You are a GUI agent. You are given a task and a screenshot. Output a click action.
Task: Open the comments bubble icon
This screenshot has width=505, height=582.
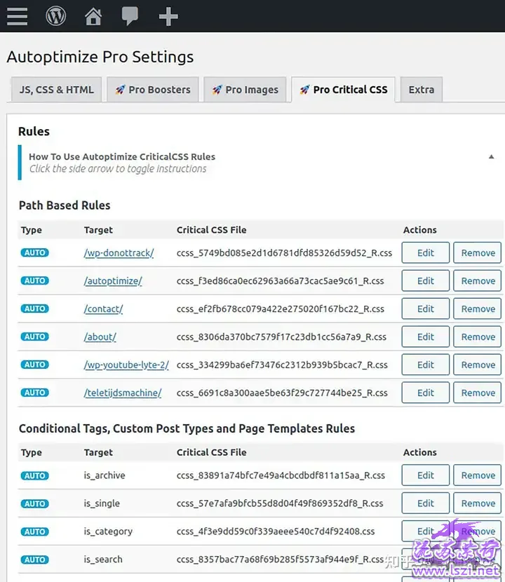tap(130, 16)
